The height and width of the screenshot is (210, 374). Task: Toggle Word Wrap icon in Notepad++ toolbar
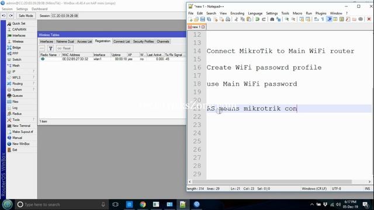coord(316,19)
